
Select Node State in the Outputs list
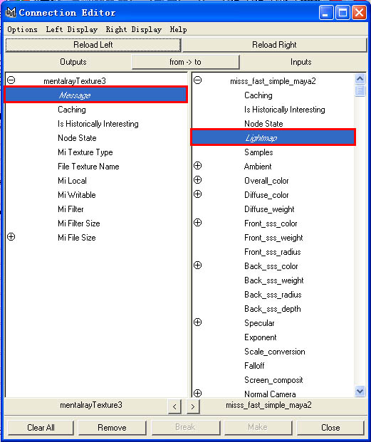coord(77,138)
